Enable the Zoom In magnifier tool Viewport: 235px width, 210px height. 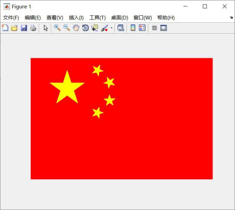[57, 28]
